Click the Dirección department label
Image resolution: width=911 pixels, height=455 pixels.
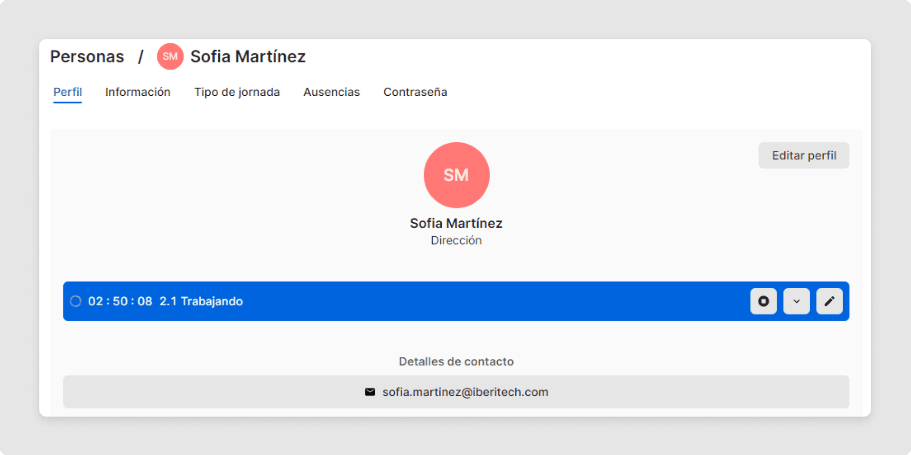(456, 240)
